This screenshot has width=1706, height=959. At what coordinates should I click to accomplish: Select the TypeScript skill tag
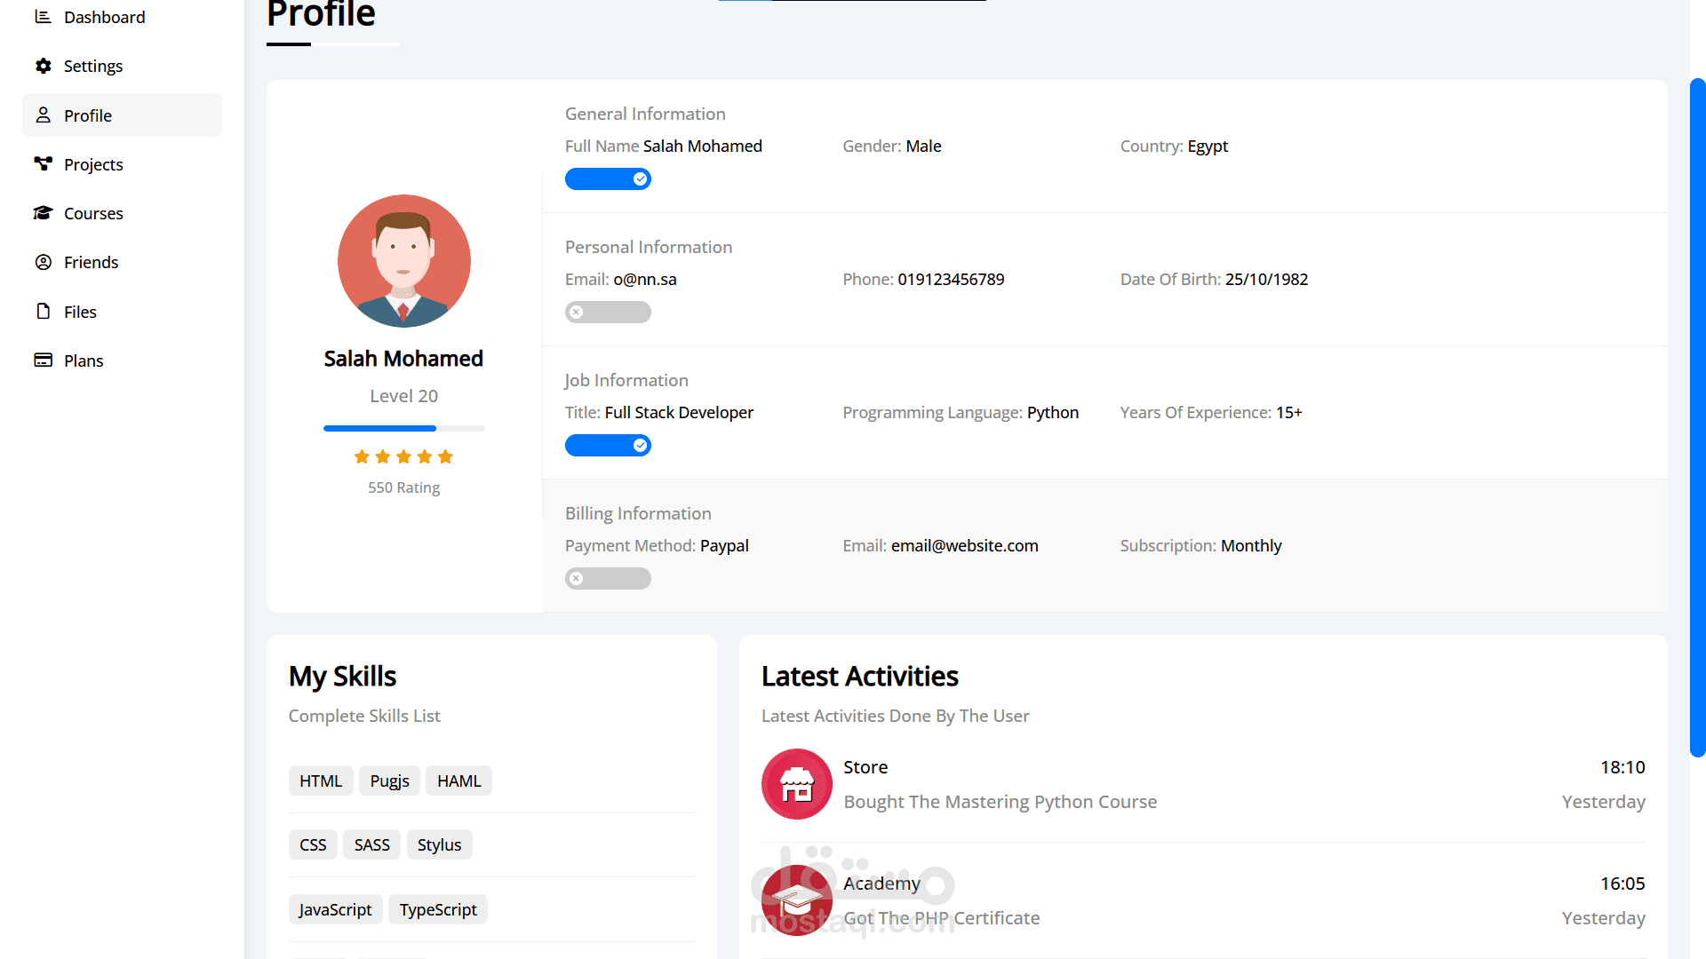click(438, 909)
